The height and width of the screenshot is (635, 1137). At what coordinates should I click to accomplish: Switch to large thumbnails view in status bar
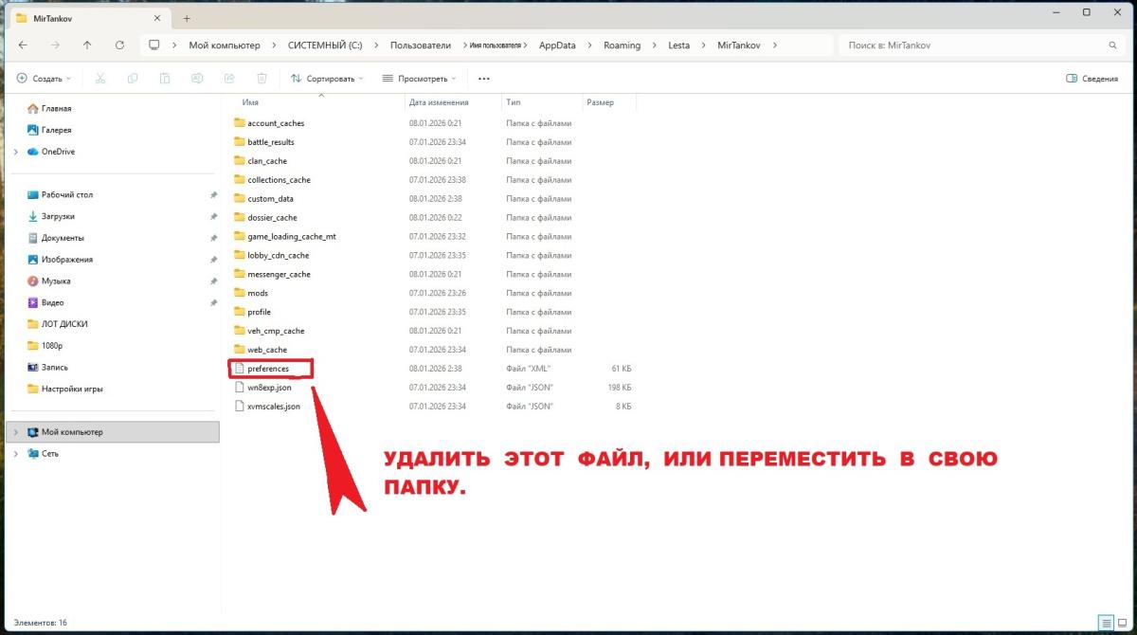tap(1122, 623)
